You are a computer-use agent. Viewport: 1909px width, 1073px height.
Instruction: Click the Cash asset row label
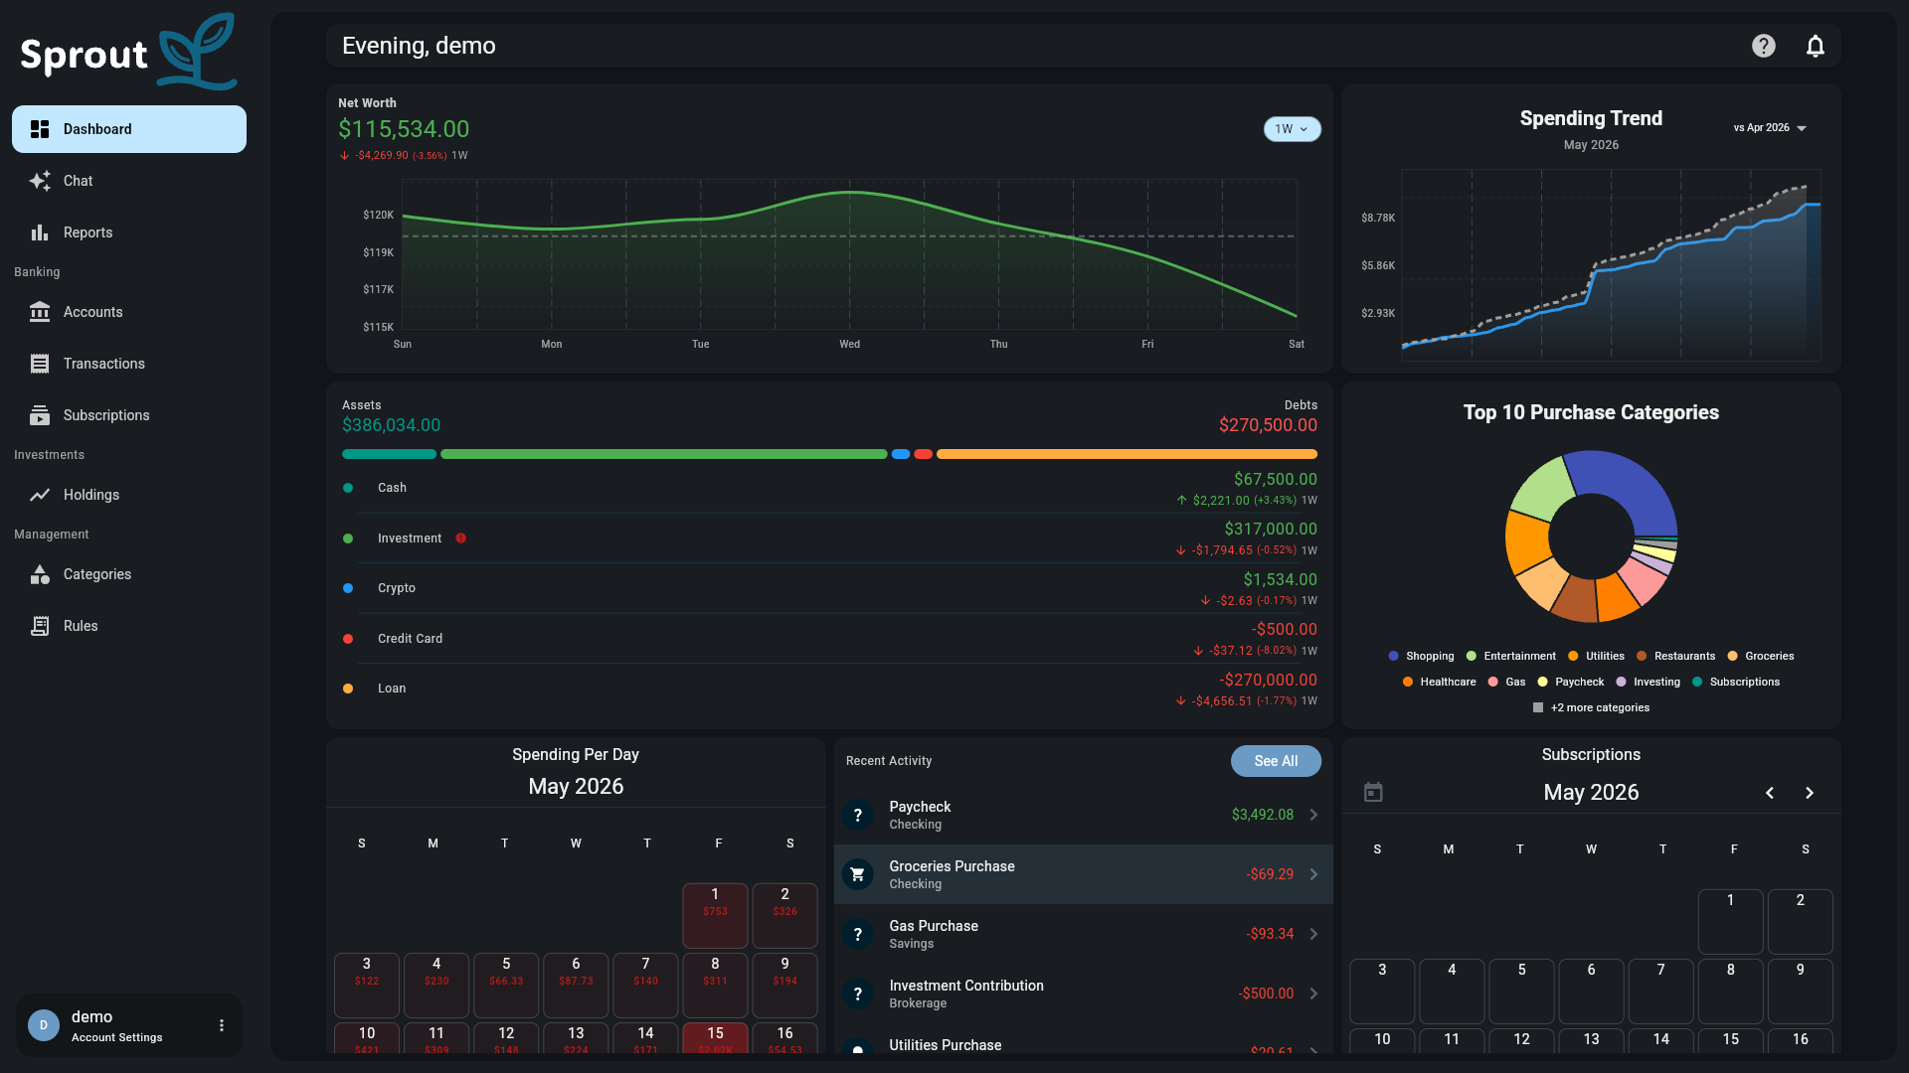(x=392, y=488)
